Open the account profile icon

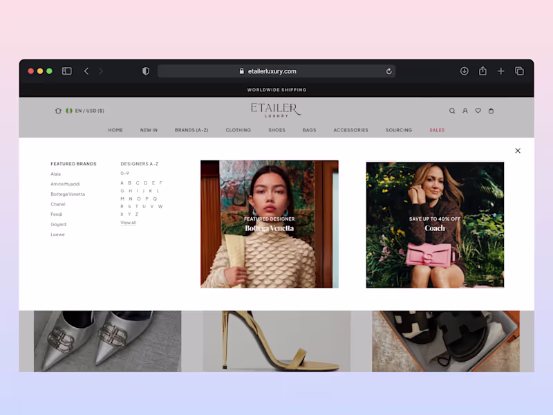pyautogui.click(x=465, y=111)
